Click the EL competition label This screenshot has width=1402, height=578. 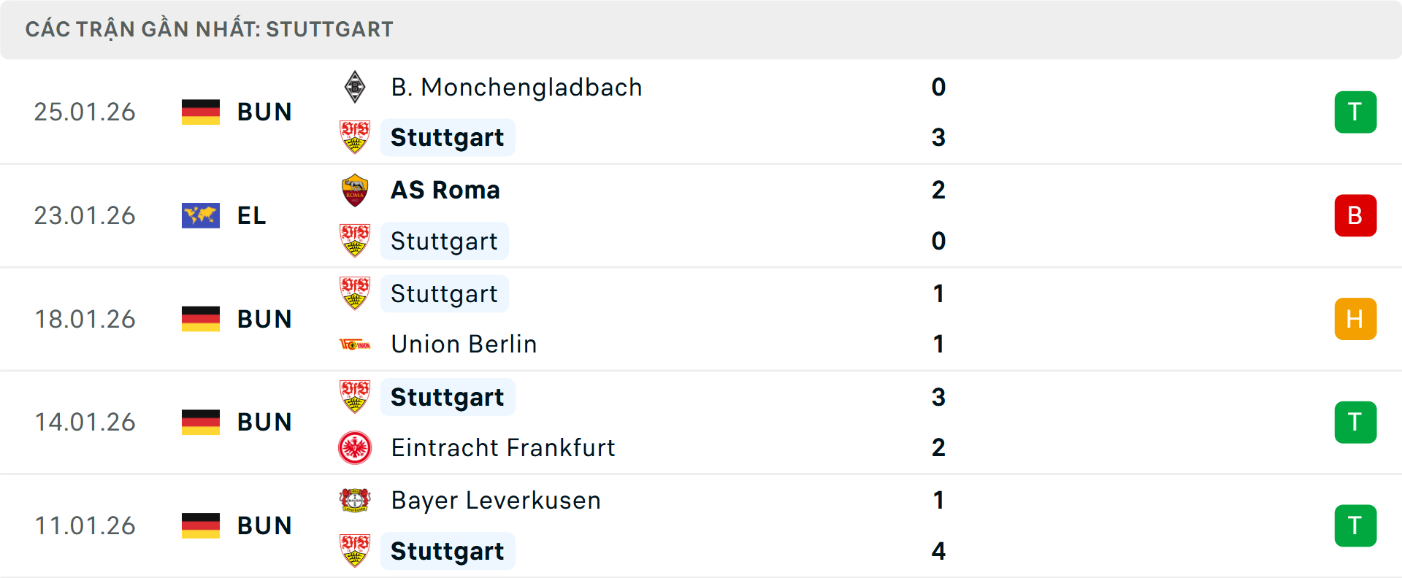(x=251, y=215)
